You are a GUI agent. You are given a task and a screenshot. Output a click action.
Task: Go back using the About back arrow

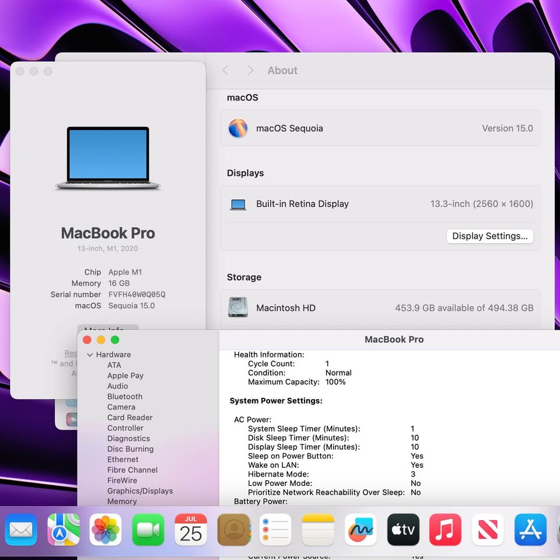coord(225,71)
